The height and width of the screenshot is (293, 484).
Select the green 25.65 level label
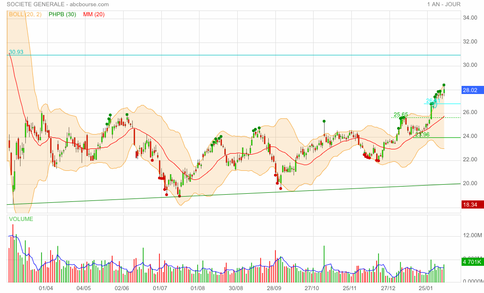[x=400, y=115]
